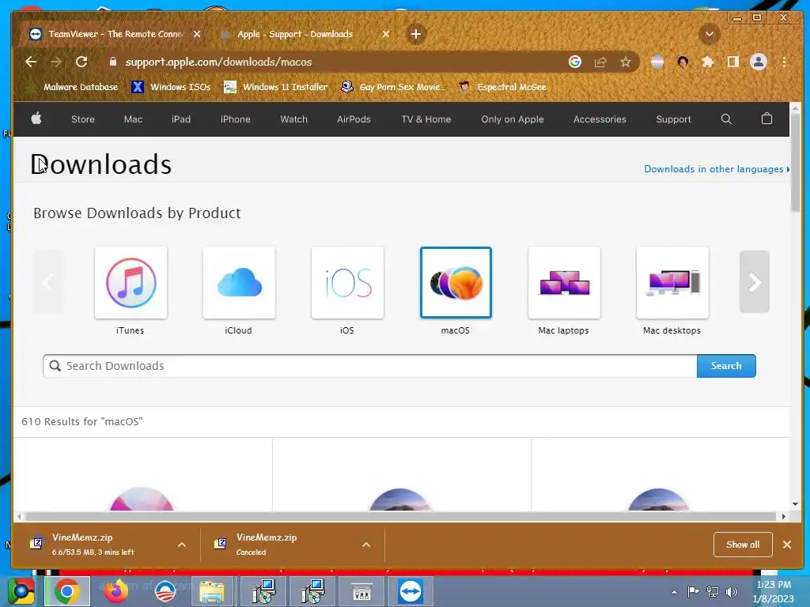Viewport: 810px width, 607px height.
Task: Select the iCloud product icon
Action: coord(239,283)
